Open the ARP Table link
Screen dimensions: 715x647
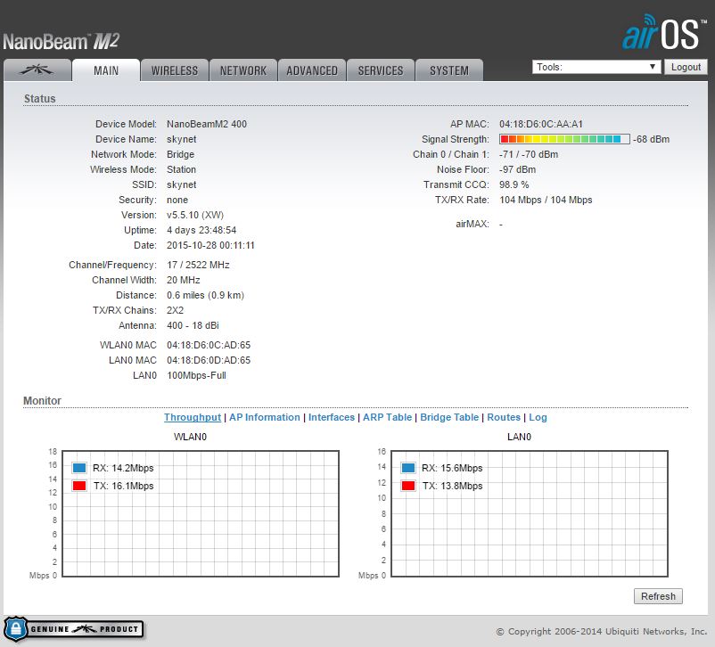(x=388, y=417)
